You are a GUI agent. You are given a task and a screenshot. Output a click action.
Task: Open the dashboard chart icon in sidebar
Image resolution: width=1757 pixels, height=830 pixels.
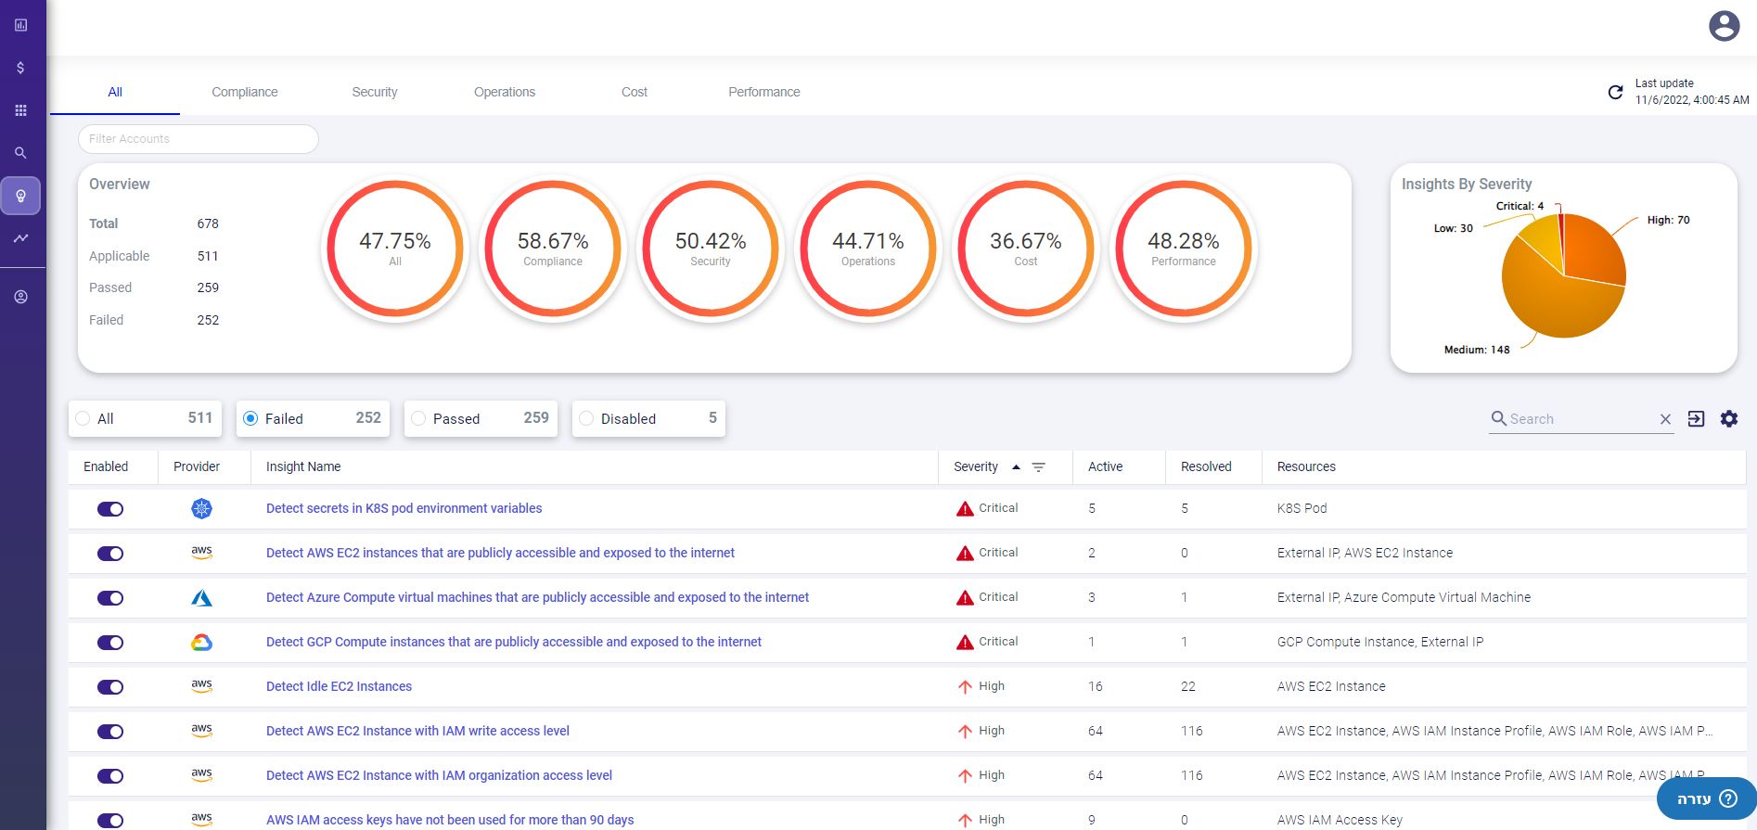pos(20,25)
